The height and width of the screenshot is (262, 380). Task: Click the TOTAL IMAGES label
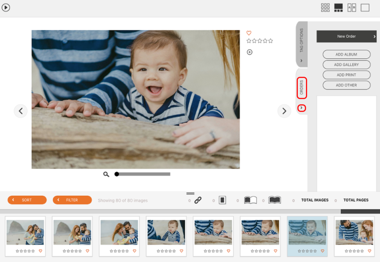(x=315, y=200)
